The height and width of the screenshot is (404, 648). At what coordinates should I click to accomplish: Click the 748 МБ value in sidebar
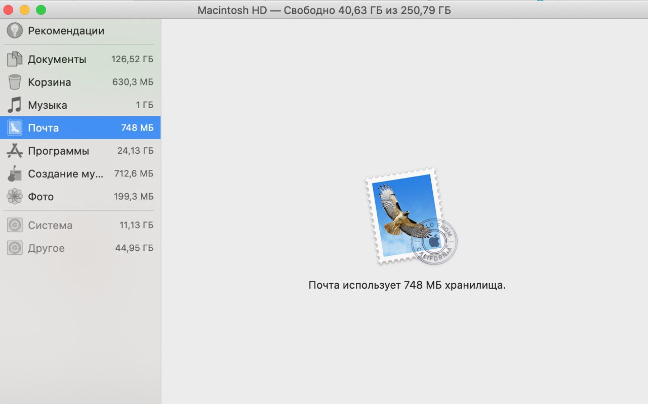pyautogui.click(x=137, y=128)
